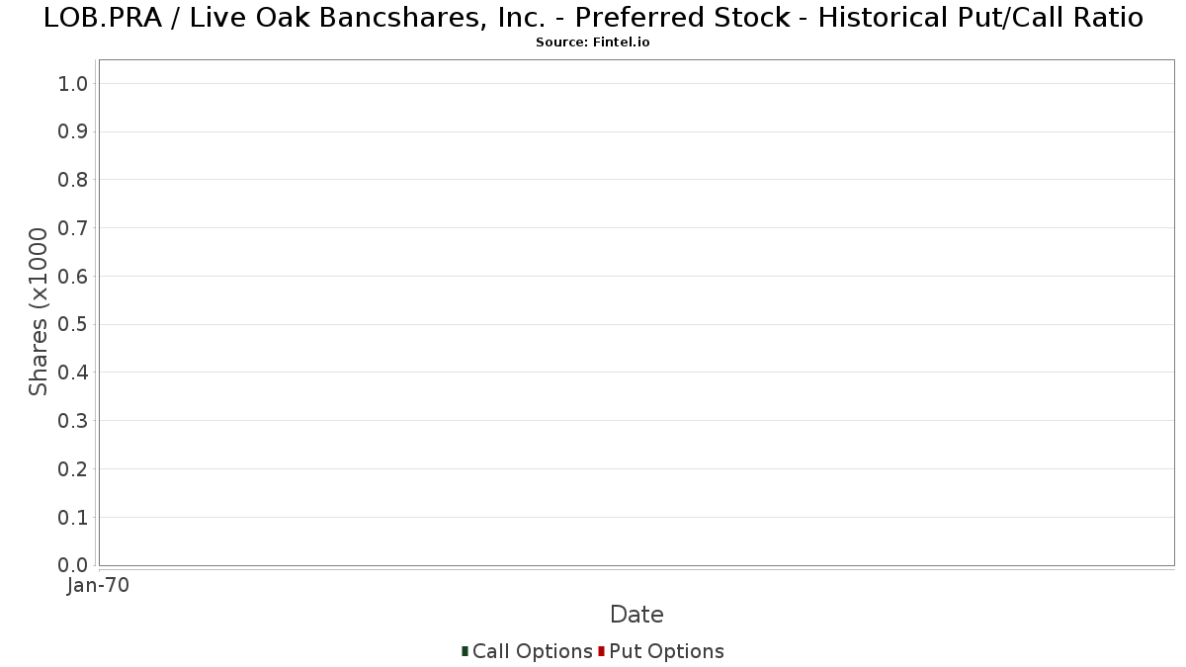Image resolution: width=1186 pixels, height=667 pixels.
Task: Click the Date x-axis title
Action: [636, 615]
